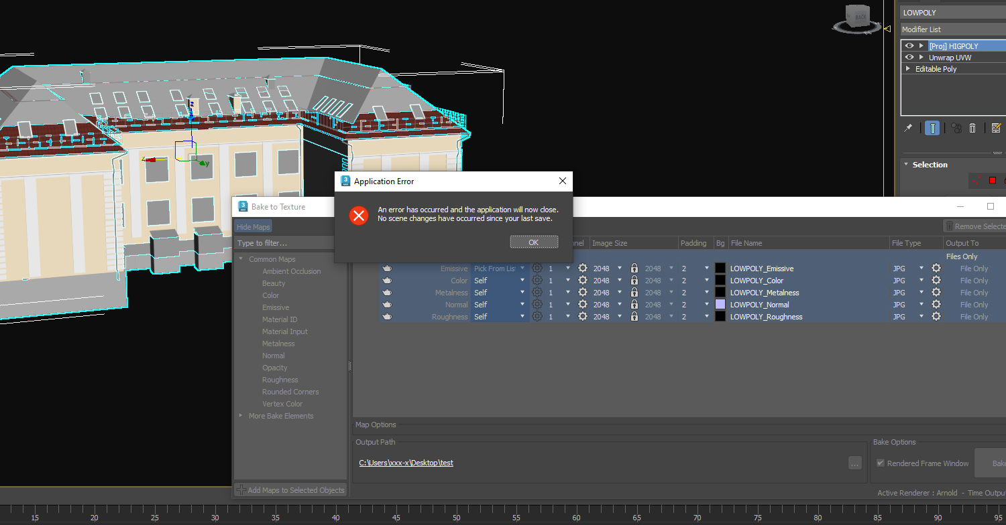Toggle Rendered Frame Window checkbox
Screen dimensions: 1006x525
click(881, 463)
